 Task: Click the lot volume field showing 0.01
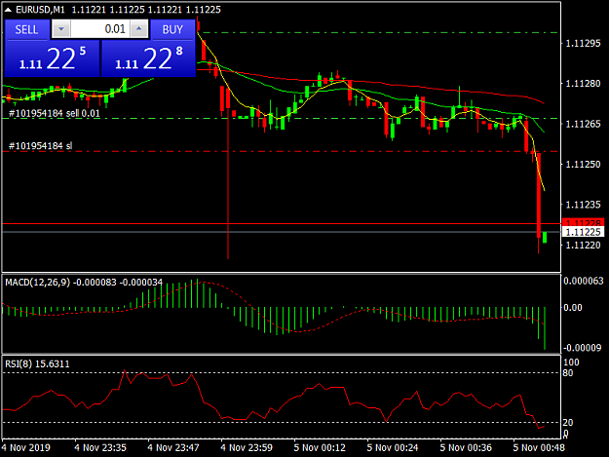point(100,29)
